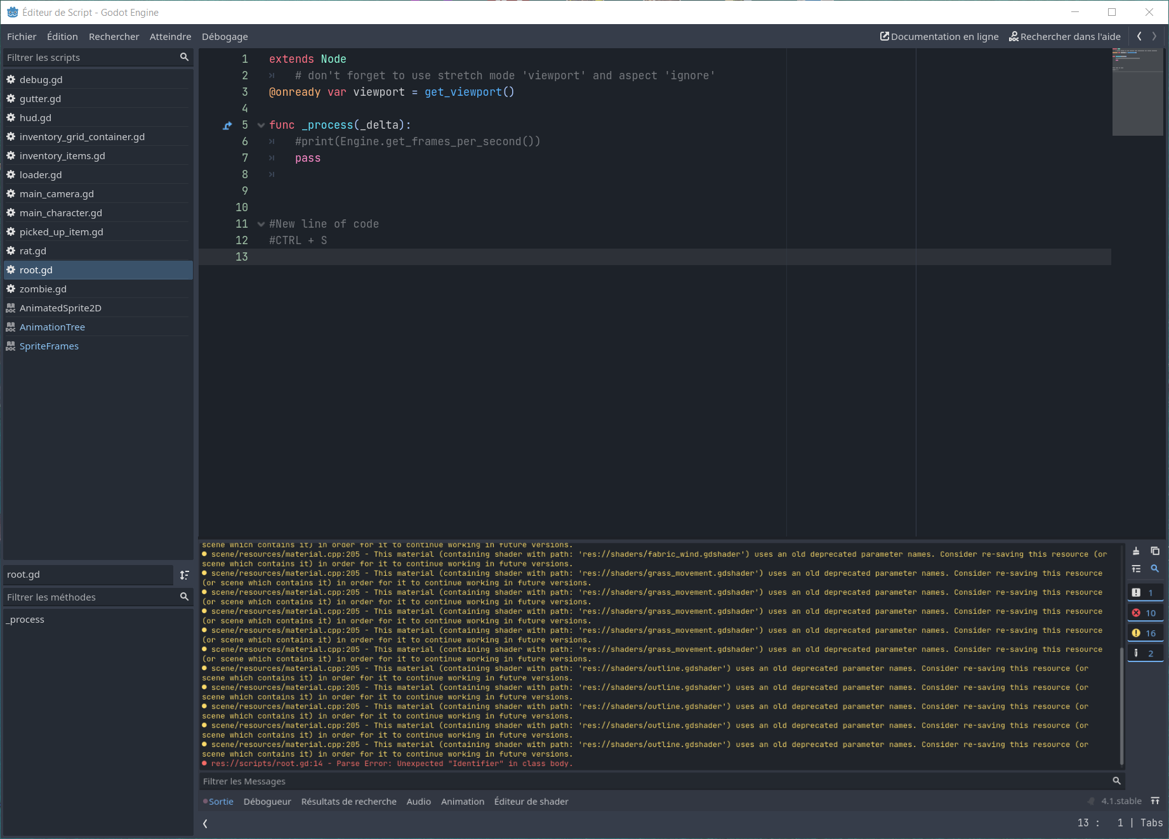Image resolution: width=1169 pixels, height=839 pixels.
Task: Toggle display of the 2 info messages
Action: (1145, 653)
